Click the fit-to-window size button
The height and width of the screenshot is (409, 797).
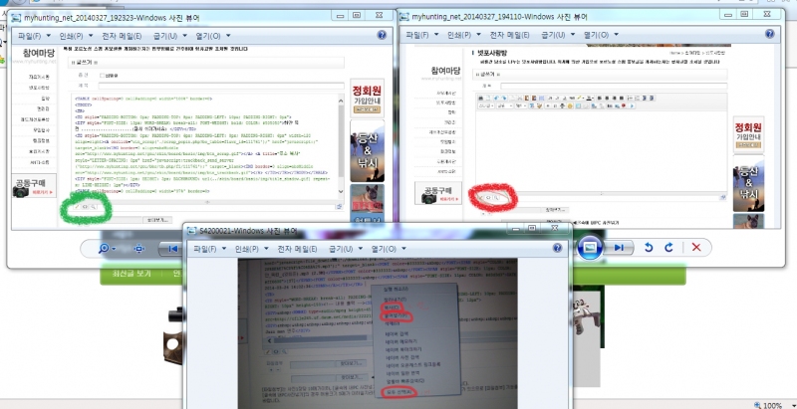point(141,247)
